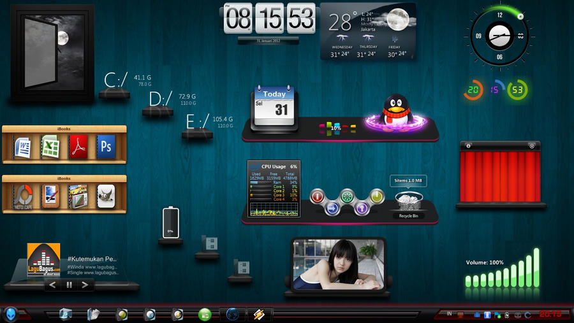This screenshot has height=323, width=574.
Task: Click the framed moon picture
Action: pos(52,52)
